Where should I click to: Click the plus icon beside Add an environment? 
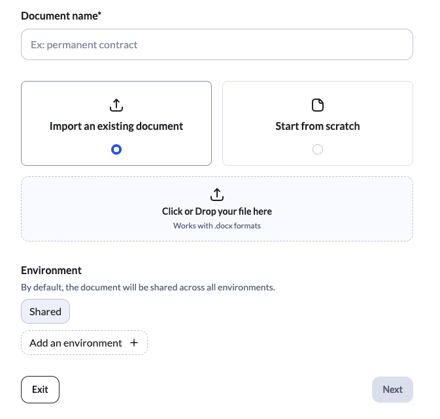134,343
